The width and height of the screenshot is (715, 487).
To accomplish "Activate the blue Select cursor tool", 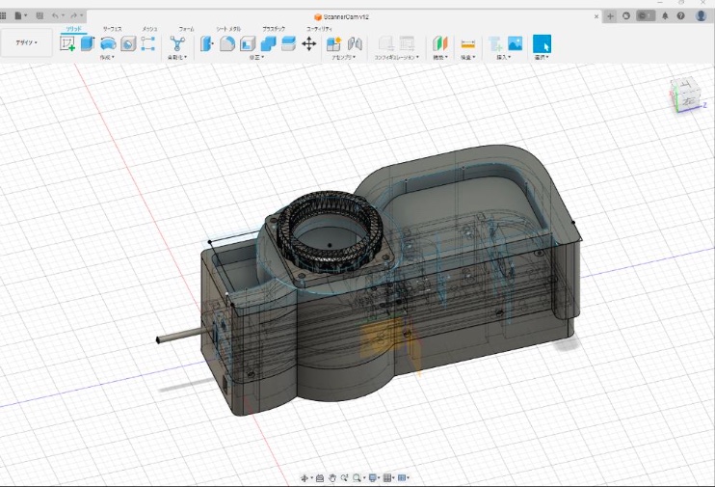I will click(542, 43).
